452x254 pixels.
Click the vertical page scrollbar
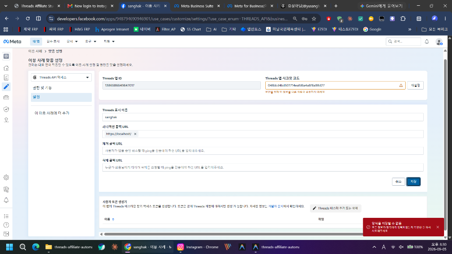pyautogui.click(x=445, y=144)
